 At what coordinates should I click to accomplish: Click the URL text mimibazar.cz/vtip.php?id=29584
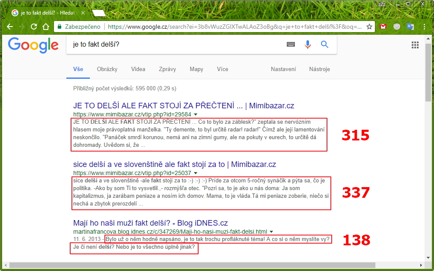[132, 114]
